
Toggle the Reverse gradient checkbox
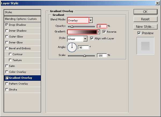(104, 32)
